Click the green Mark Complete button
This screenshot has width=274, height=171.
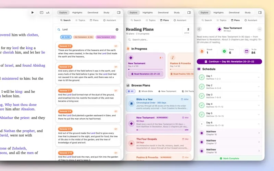pyautogui.click(x=229, y=158)
